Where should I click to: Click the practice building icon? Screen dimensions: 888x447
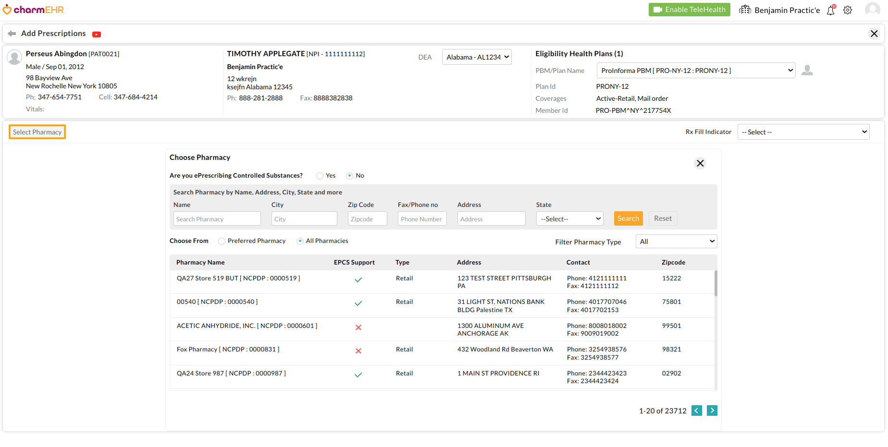pyautogui.click(x=745, y=10)
